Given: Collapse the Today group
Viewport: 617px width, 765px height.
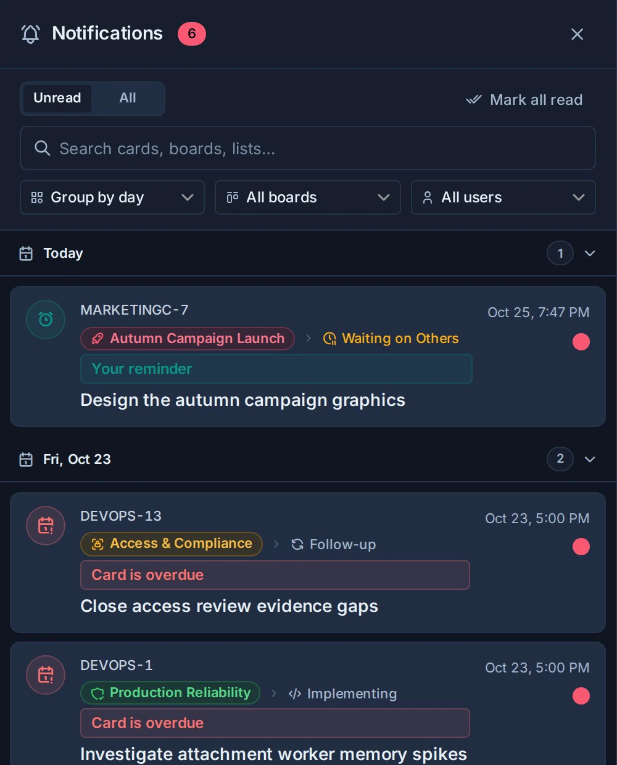Looking at the screenshot, I should [x=590, y=254].
